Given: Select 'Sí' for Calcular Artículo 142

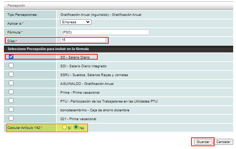Looking at the screenshot, I should (x=65, y=127).
